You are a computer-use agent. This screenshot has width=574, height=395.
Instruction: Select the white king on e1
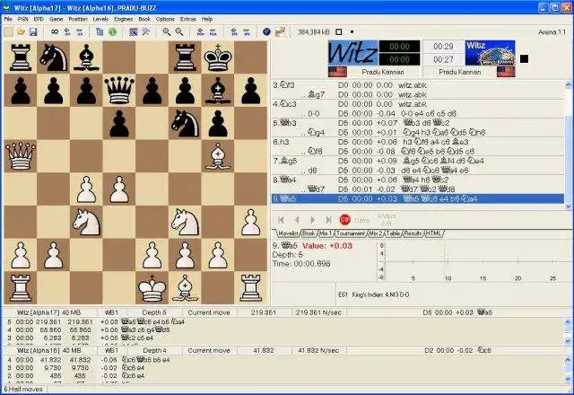152,288
